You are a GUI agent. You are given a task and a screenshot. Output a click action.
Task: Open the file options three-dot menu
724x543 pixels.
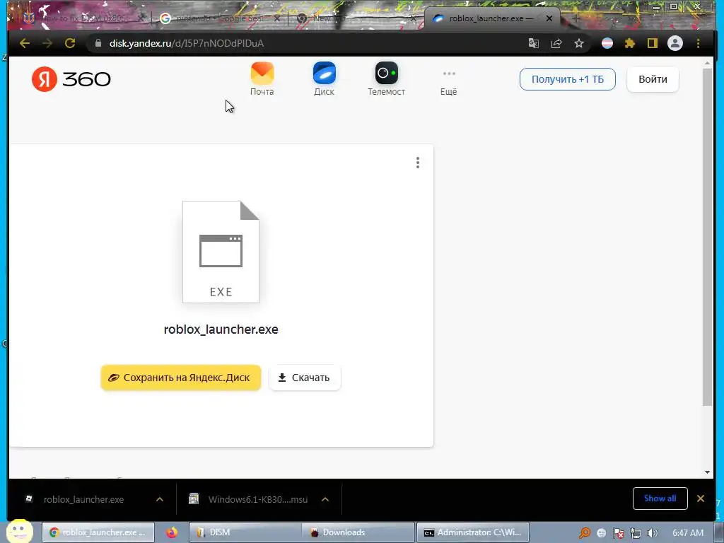418,163
